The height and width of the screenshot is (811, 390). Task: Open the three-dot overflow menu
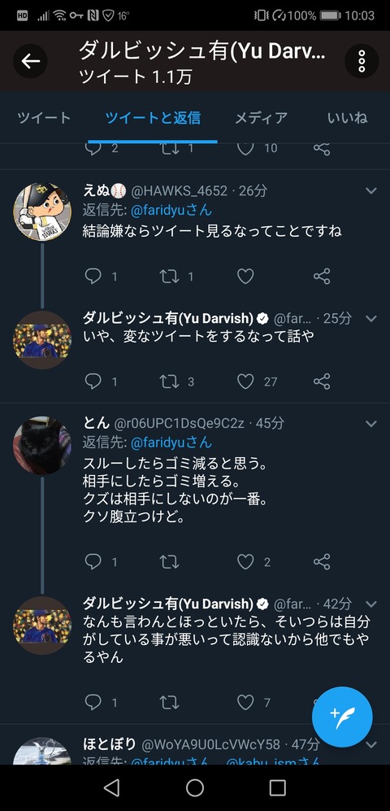(362, 62)
